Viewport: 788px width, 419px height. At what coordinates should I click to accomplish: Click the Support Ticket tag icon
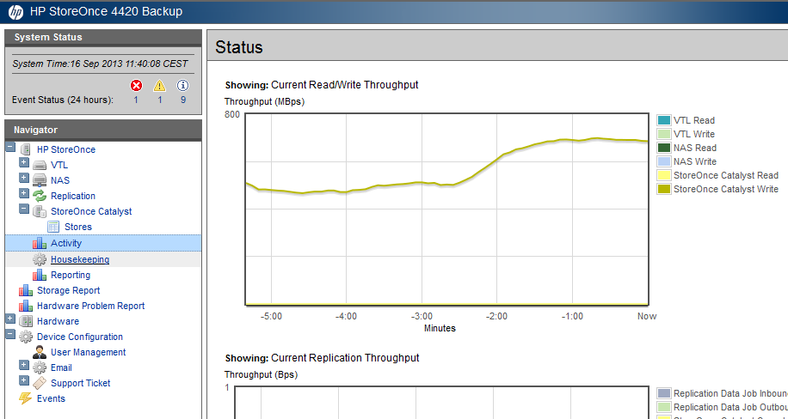[40, 383]
